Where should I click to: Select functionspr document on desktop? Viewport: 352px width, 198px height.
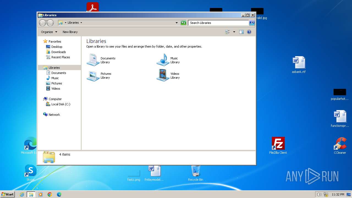tap(340, 119)
